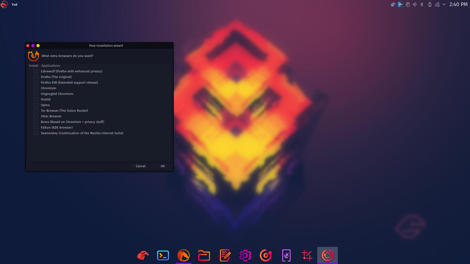Select the 'Firefox ESR (Extended support release)' row text
This screenshot has width=470, height=264.
coord(70,82)
